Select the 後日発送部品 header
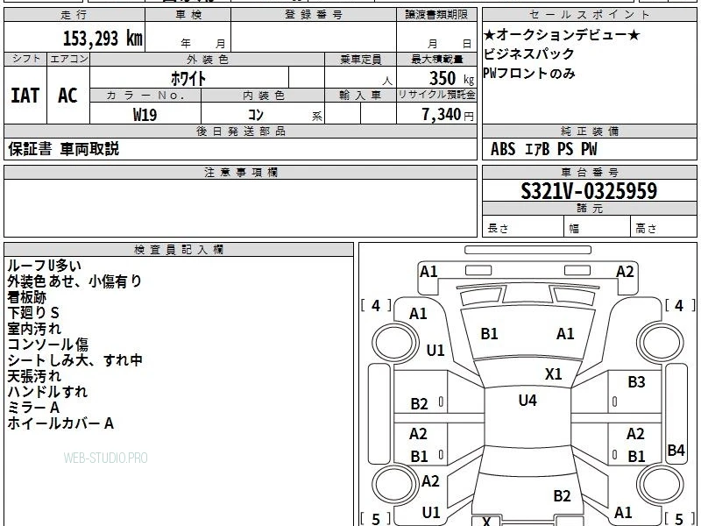 [x=240, y=131]
